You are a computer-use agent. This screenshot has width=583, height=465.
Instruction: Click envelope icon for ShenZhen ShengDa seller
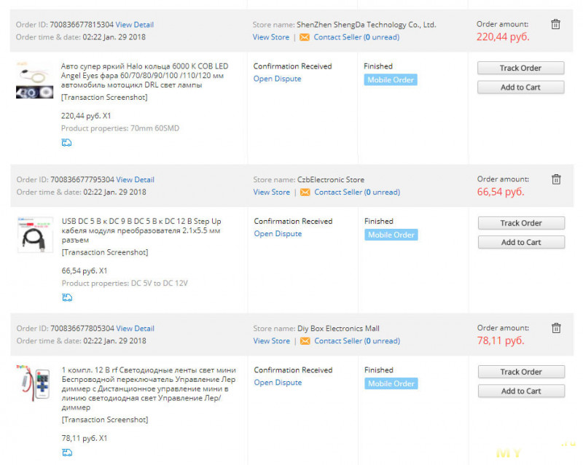tap(305, 37)
